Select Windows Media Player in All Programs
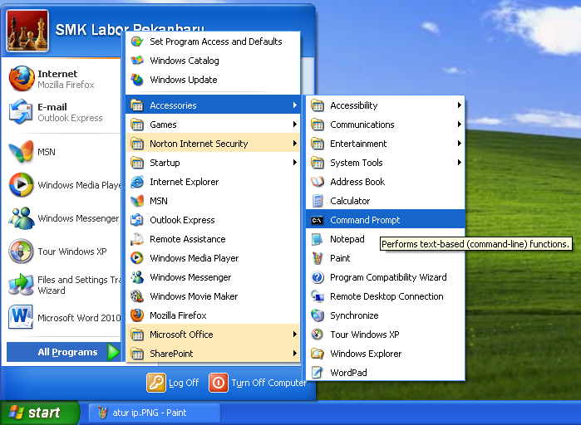Image resolution: width=581 pixels, height=425 pixels. click(213, 258)
